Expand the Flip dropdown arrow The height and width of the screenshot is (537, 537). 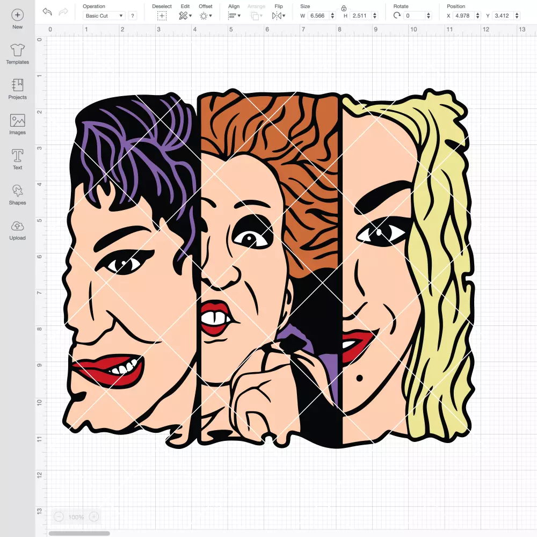284,16
